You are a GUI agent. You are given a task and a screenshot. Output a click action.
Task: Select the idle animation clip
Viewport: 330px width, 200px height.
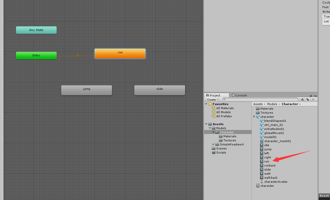tap(265, 145)
